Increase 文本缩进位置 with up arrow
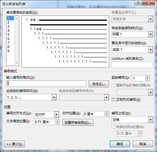This screenshot has height=152, width=157. (x=57, y=121)
